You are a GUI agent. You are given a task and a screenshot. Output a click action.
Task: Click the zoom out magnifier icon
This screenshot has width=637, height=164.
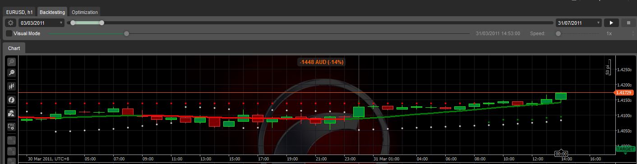11,73
